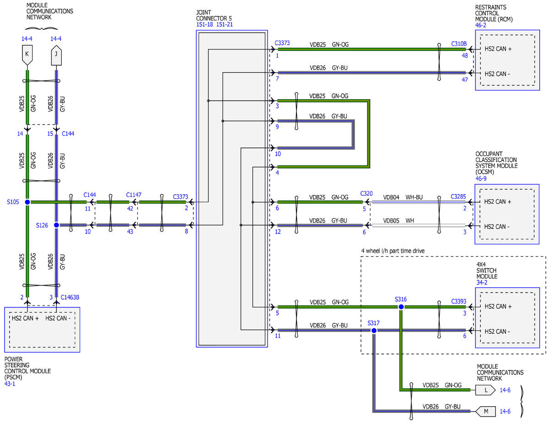Image resolution: width=549 pixels, height=424 pixels.
Task: Click the blue splice dot at S126
Action: tap(56, 225)
